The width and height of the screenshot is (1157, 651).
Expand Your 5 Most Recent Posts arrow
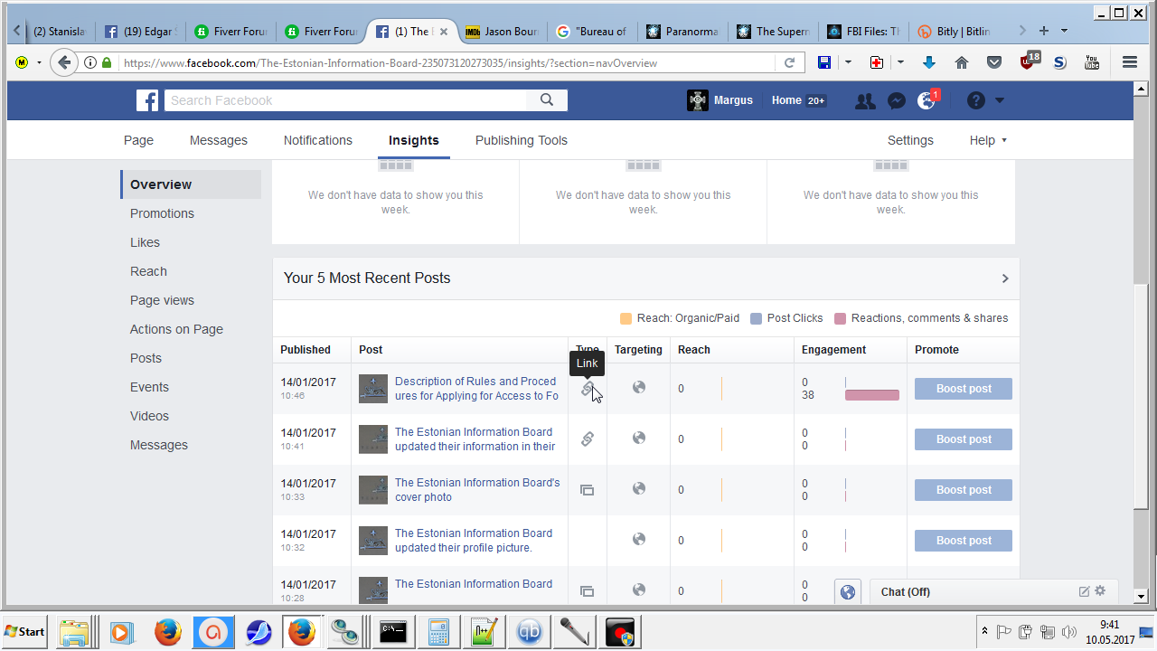point(1004,278)
